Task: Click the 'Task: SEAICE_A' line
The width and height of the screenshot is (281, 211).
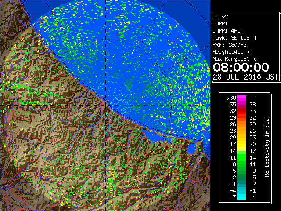Action: pyautogui.click(x=234, y=38)
